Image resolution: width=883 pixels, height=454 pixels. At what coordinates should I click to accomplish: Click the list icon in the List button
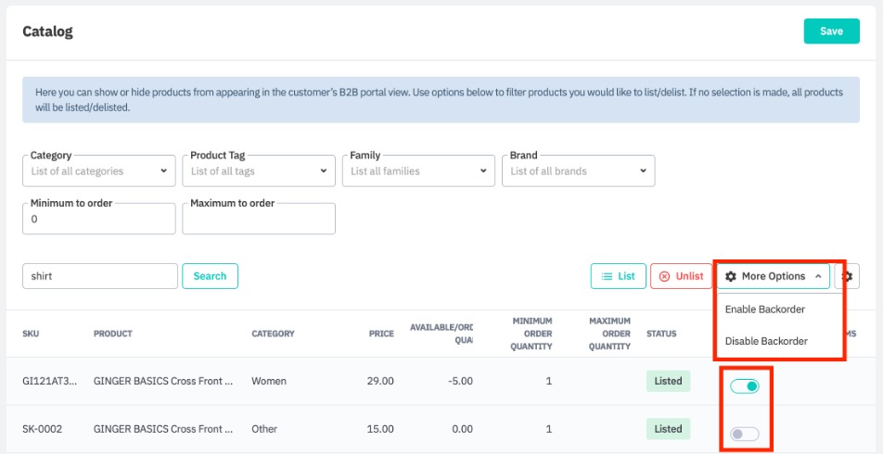coord(607,276)
